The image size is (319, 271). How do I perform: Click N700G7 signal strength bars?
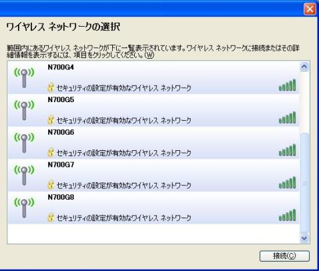click(288, 182)
